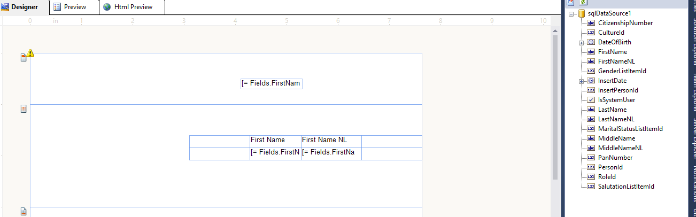Click the sqlDataSource1 database icon
The height and width of the screenshot is (217, 696).
(581, 13)
